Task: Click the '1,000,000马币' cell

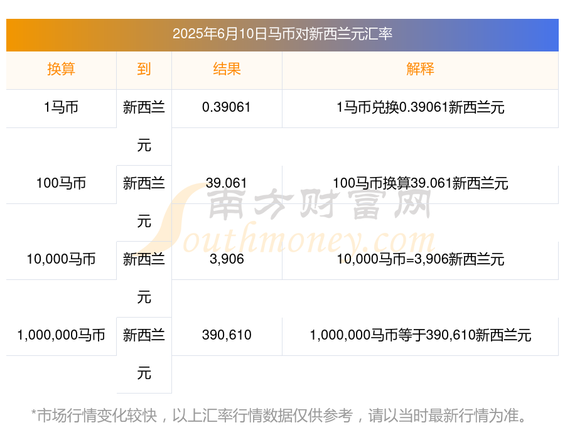Action: (x=62, y=335)
